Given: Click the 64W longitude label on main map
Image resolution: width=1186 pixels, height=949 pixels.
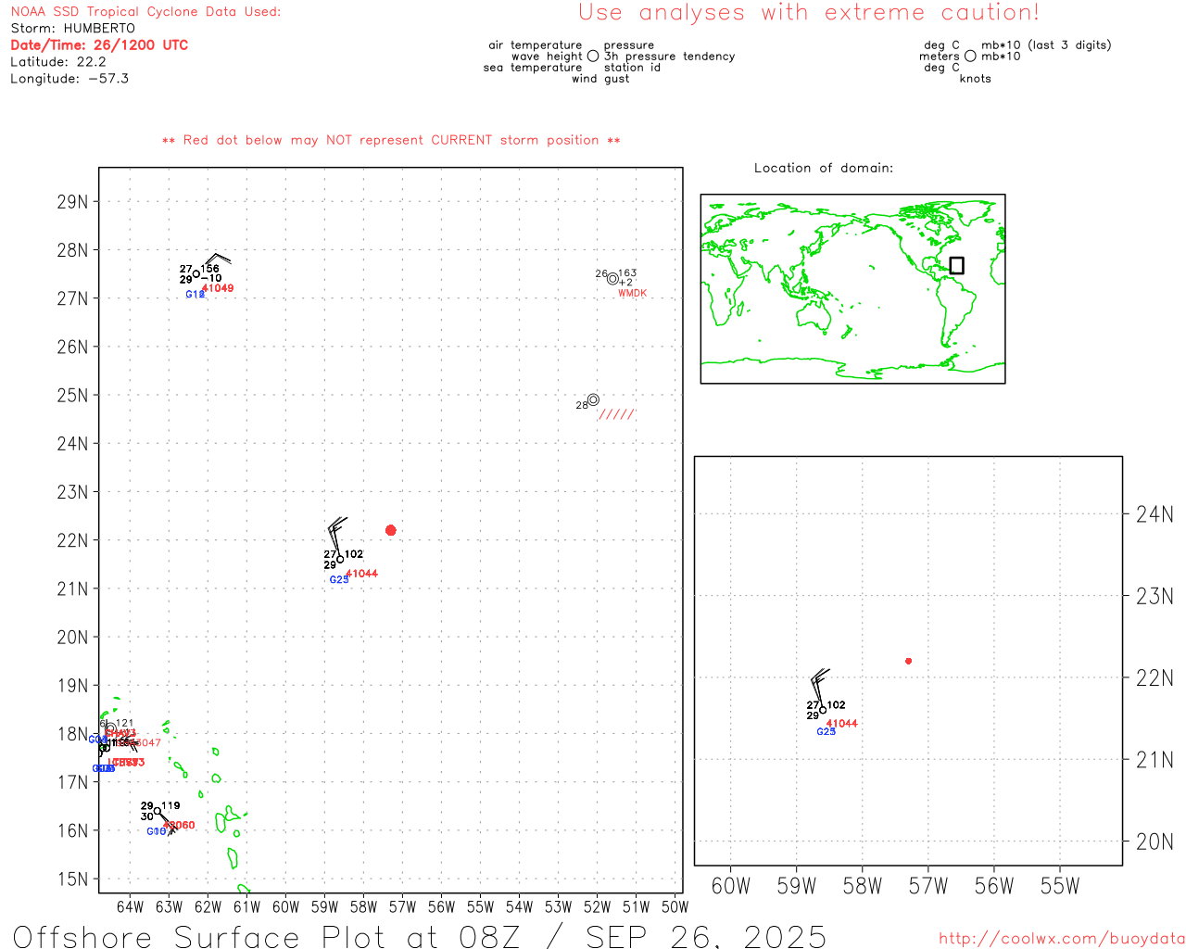Looking at the screenshot, I should point(131,907).
